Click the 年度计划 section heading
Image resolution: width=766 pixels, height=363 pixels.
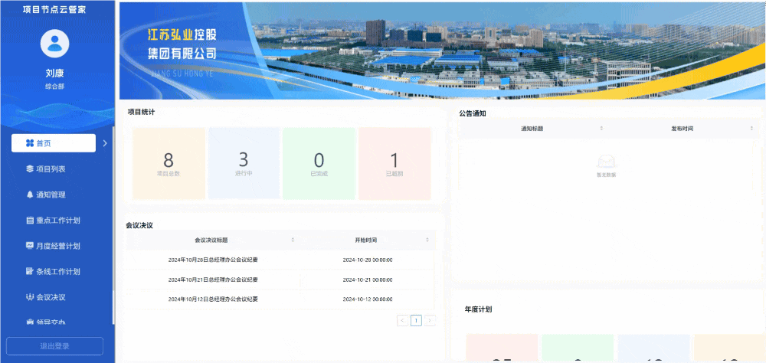[x=478, y=309]
